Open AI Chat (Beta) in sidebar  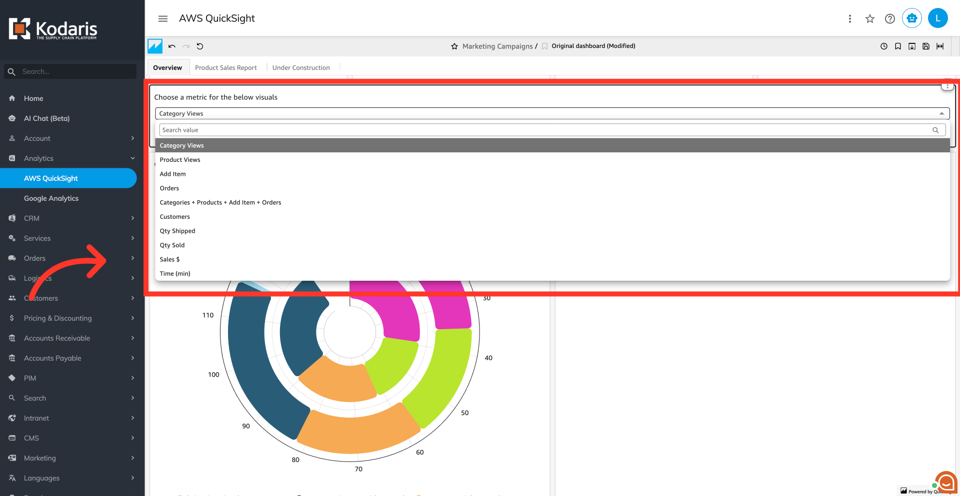point(46,118)
